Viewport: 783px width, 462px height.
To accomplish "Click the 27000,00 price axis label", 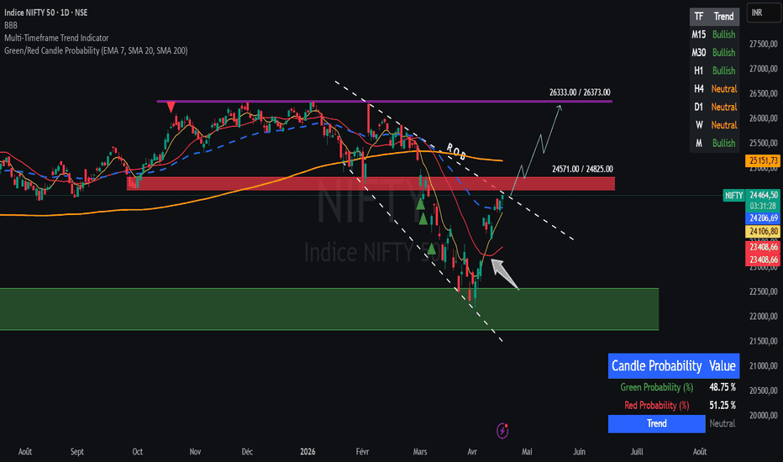I will click(764, 68).
